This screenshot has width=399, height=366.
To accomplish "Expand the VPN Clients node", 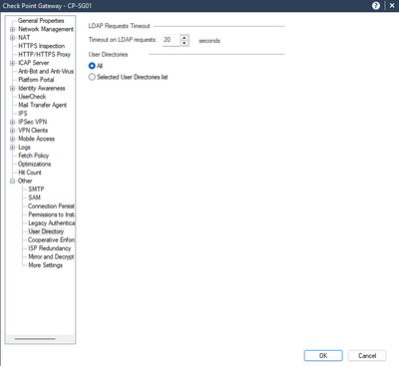I will point(12,131).
